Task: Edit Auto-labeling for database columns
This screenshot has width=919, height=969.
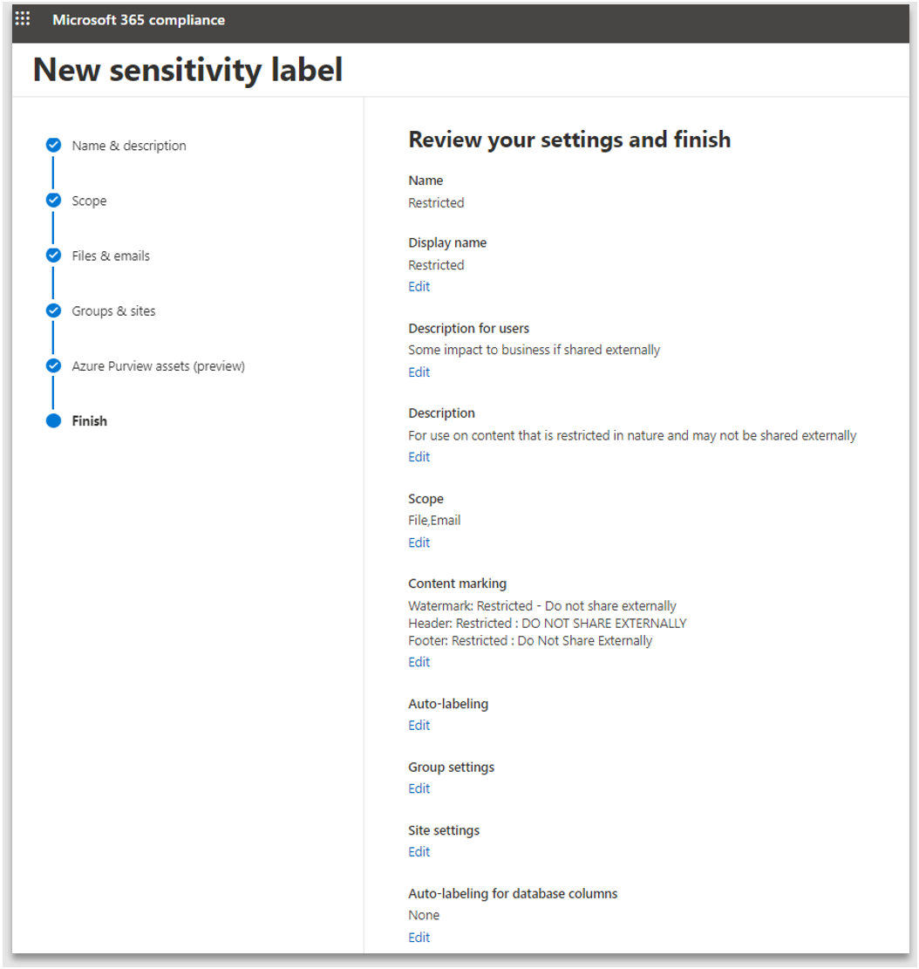Action: tap(419, 936)
